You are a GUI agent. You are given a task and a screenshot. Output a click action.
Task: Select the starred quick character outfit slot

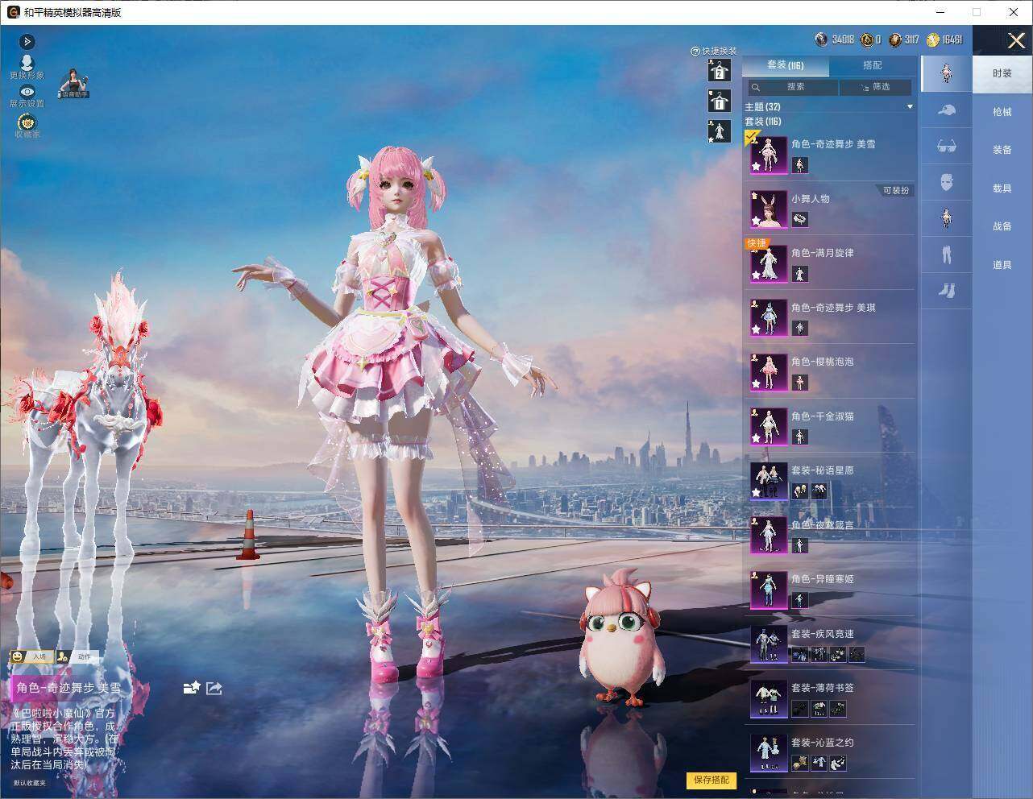pos(719,131)
